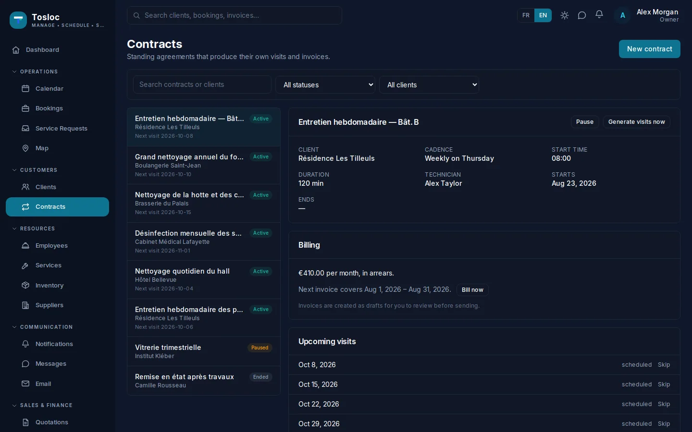692x432 pixels.
Task: Open the Service Requests menu item
Action: click(x=57, y=129)
